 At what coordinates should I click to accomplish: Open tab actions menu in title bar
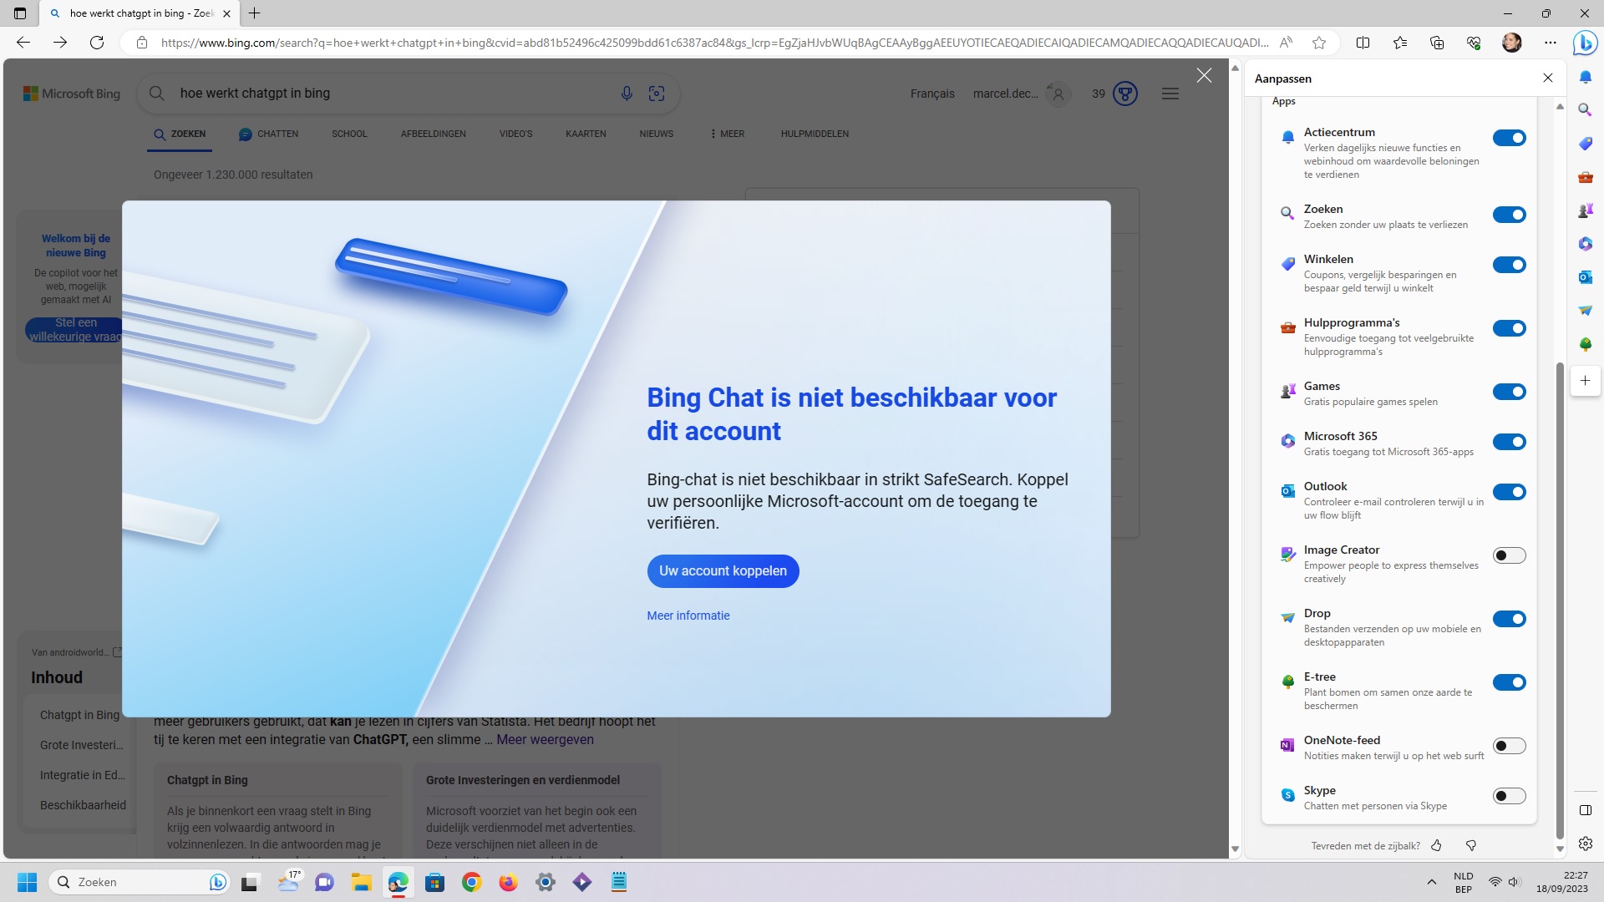coord(20,13)
